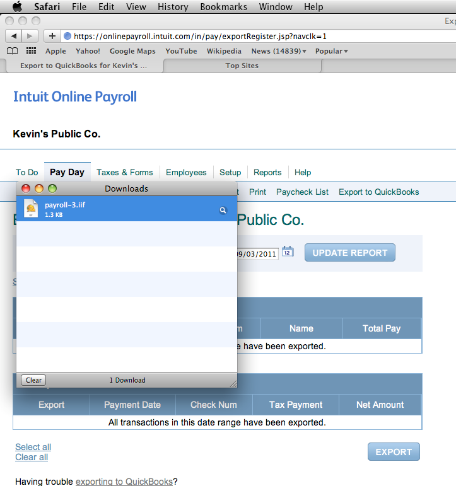Open the Taxes & Forms tab
Image resolution: width=456 pixels, height=486 pixels.
click(x=125, y=172)
